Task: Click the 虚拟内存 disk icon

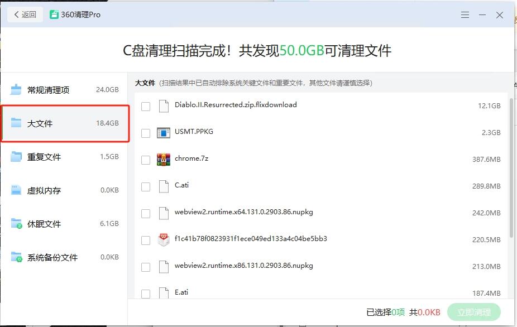Action: [x=16, y=190]
